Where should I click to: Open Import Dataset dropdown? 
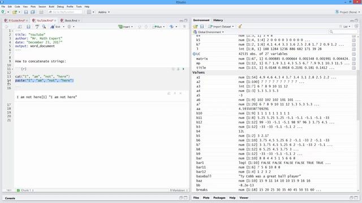tap(221, 27)
